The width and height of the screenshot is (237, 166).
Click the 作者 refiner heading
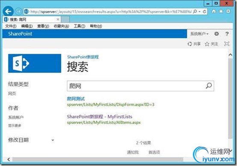[13, 108]
